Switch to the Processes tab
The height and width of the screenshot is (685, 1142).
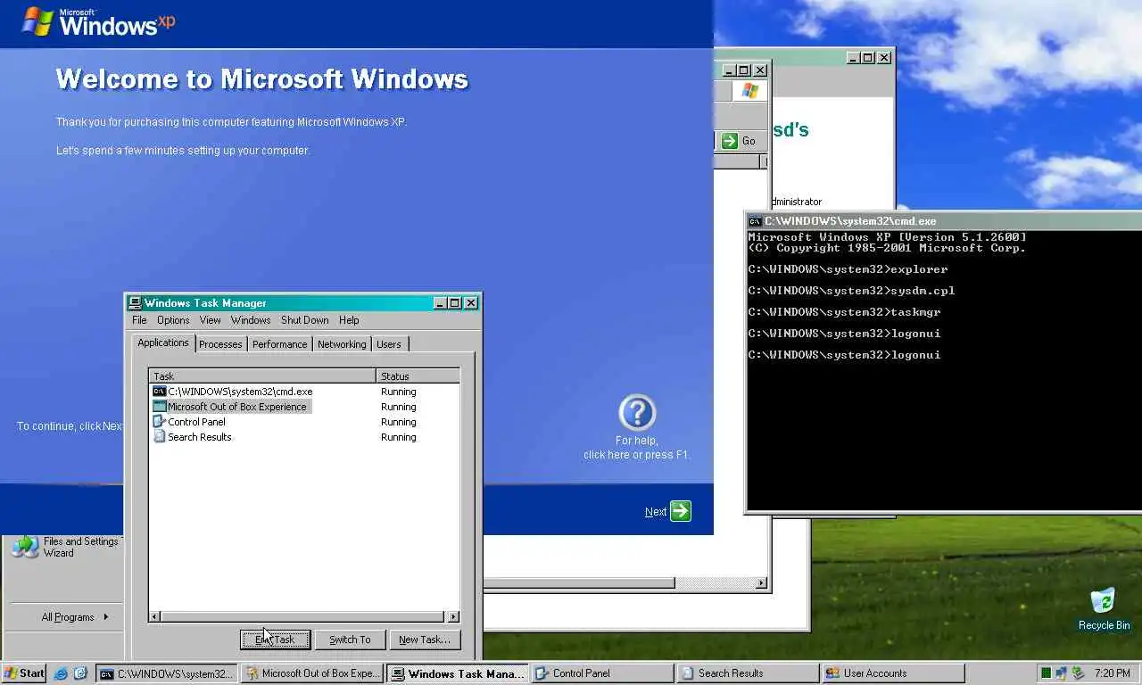pos(220,344)
